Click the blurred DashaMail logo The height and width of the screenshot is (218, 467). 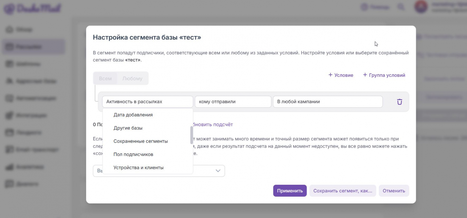[x=32, y=8]
